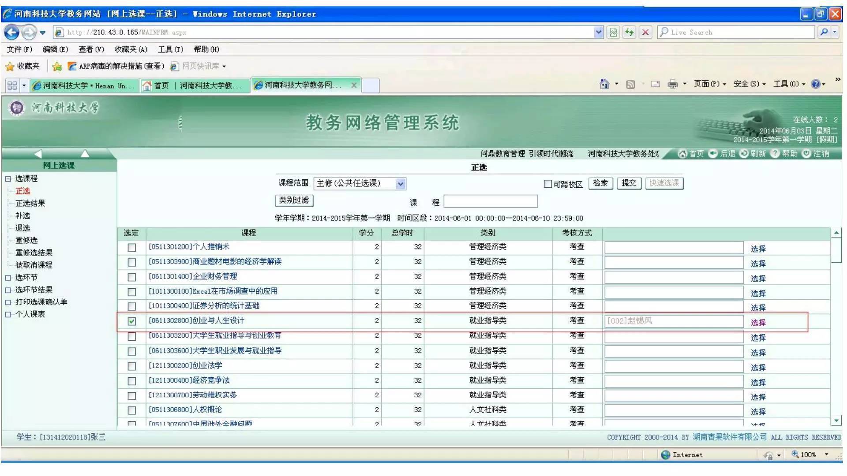Click inside the 课程 course name input field

point(490,201)
